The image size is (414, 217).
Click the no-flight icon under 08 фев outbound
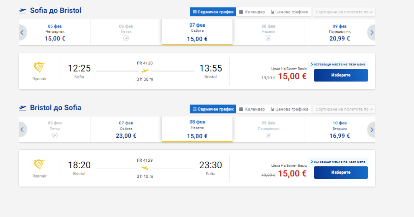(268, 38)
